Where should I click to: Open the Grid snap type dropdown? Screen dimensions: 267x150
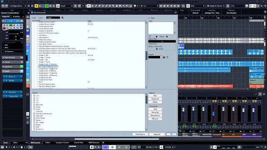coord(197,6)
